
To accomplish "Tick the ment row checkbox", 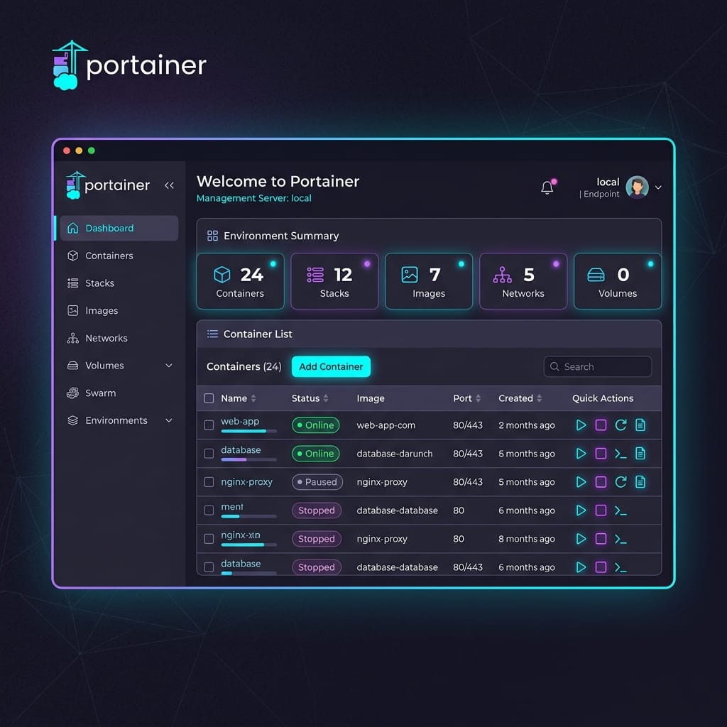I will click(209, 510).
